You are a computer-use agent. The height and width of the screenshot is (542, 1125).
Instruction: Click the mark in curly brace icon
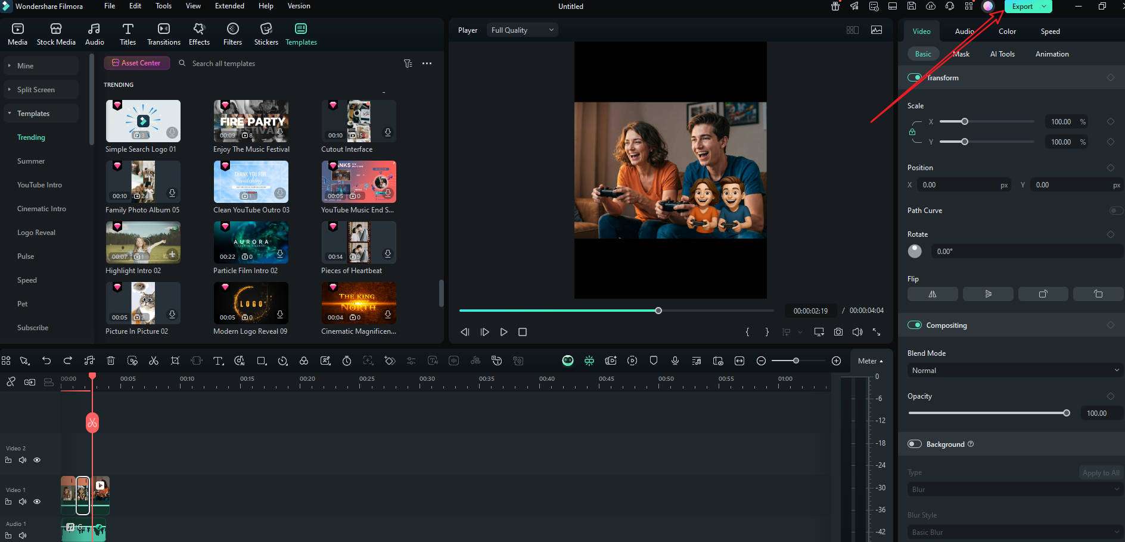(747, 332)
